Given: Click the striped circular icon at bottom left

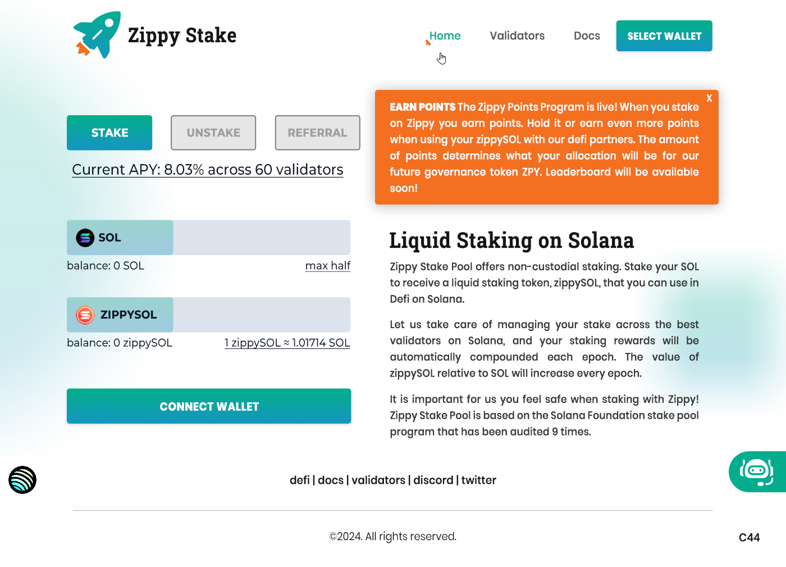Looking at the screenshot, I should click(x=22, y=480).
